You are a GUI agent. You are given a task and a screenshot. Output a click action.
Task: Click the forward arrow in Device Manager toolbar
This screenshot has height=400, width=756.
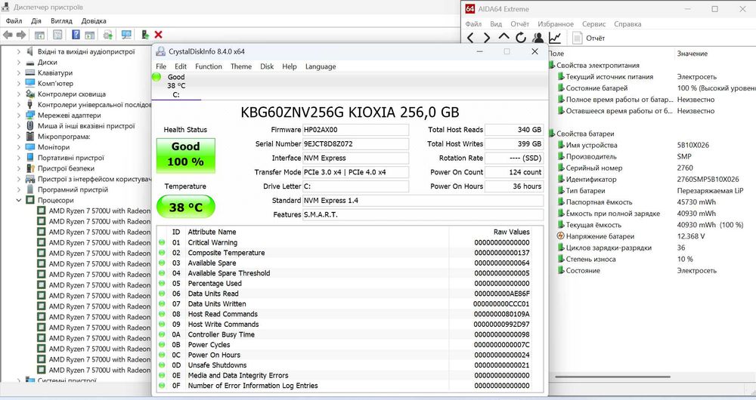click(21, 35)
